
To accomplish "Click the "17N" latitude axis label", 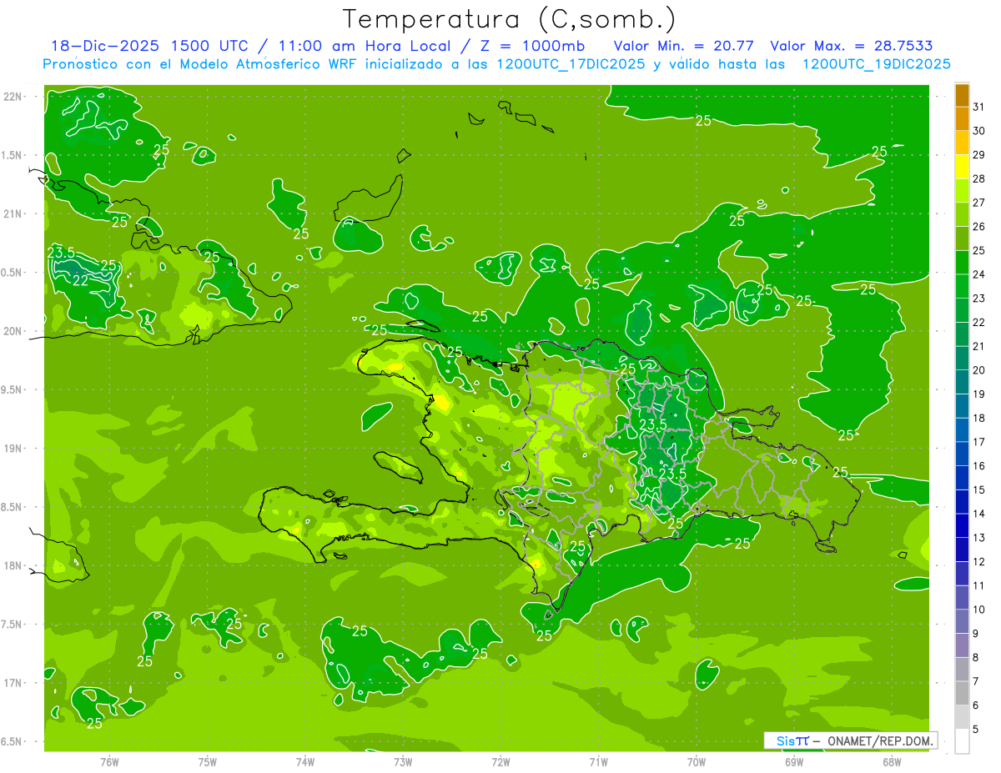I will [x=12, y=684].
